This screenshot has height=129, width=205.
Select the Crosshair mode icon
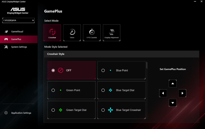[x=52, y=33]
